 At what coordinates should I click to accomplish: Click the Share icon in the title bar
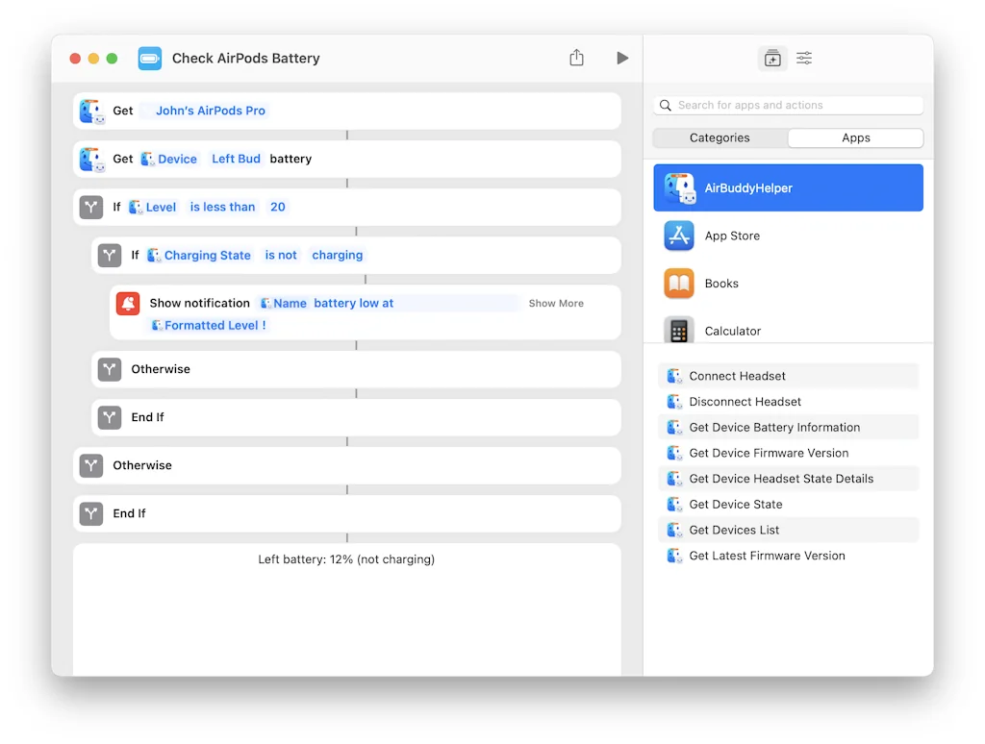(x=576, y=59)
